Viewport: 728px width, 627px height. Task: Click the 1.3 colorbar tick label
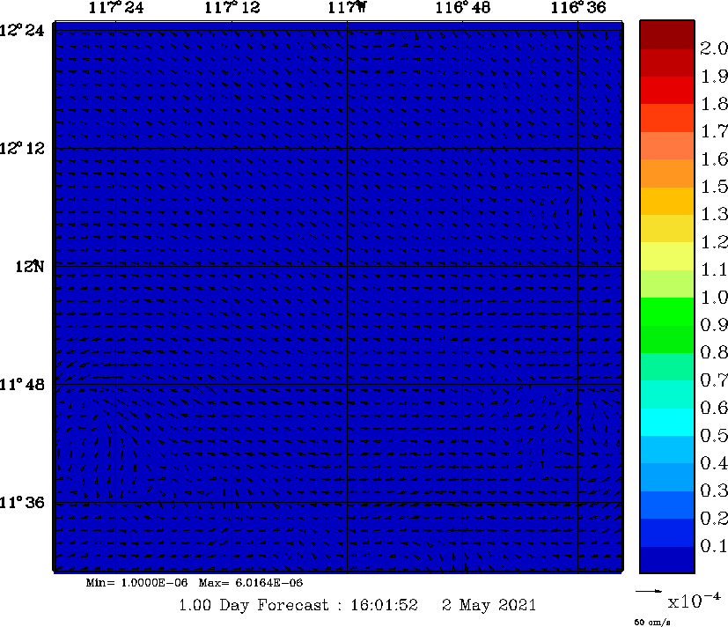(x=714, y=215)
